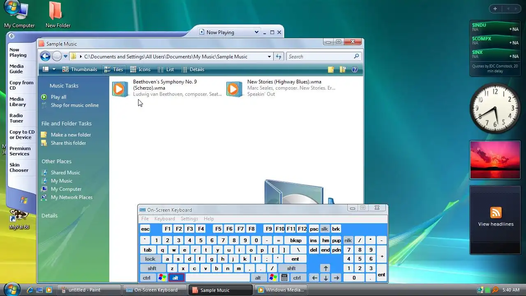Viewport: 526px width, 296px height.
Task: Toggle the left ctrl key
Action: click(147, 278)
